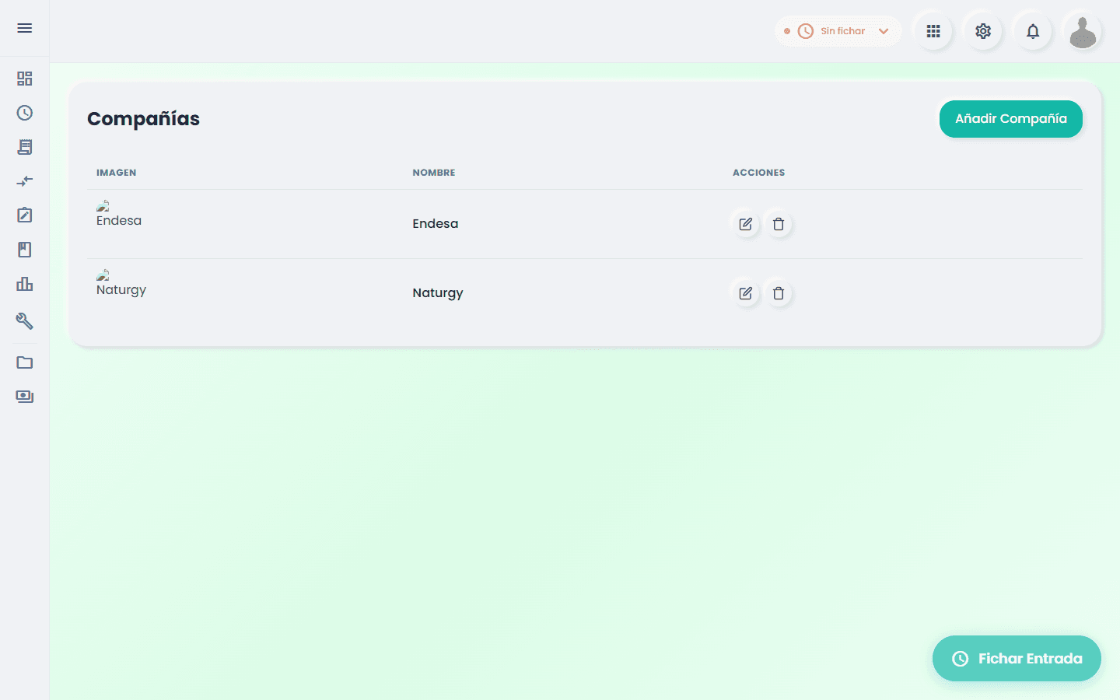Open the dashboard icon in the sidebar
1120x700 pixels.
(x=25, y=79)
